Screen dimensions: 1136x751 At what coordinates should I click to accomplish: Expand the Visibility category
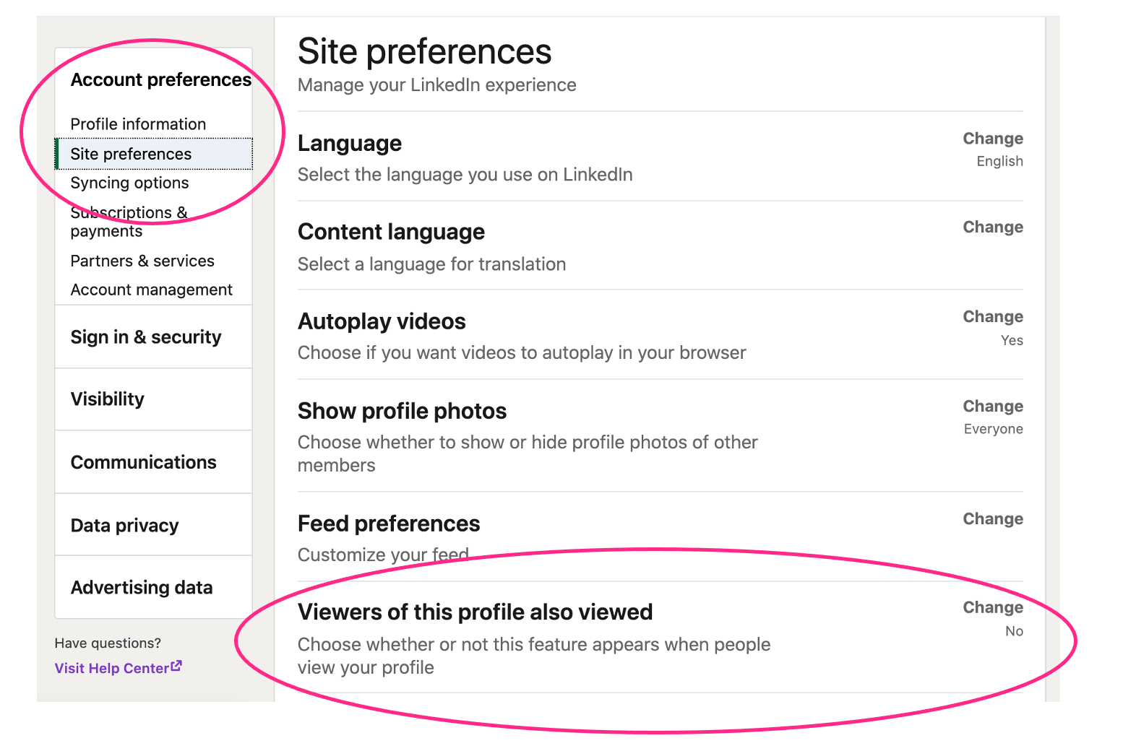[x=154, y=399]
